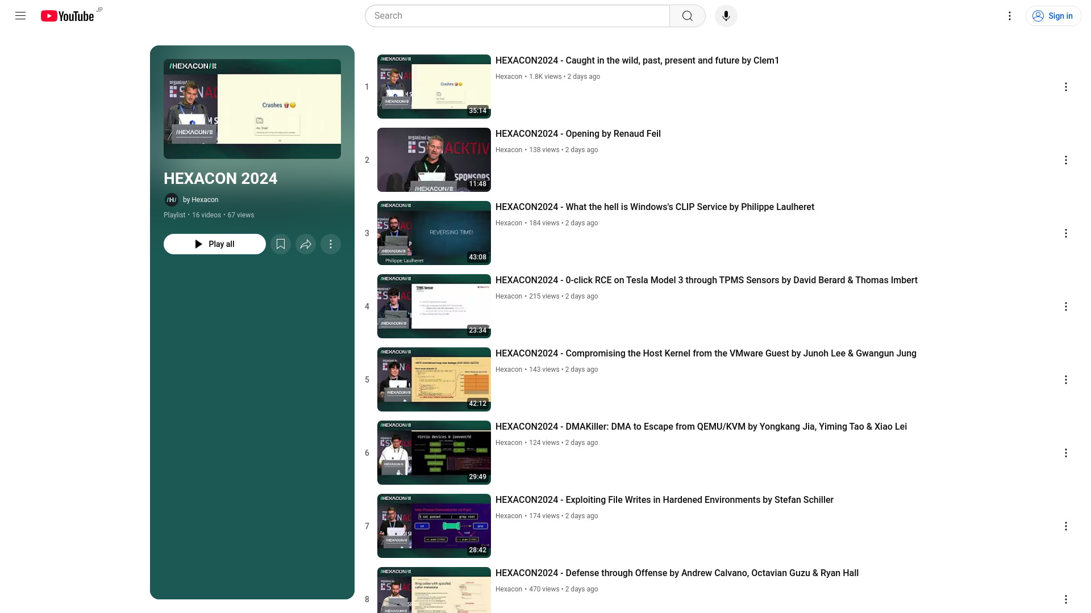Click '16 videos' playlist info text
Image resolution: width=1091 pixels, height=613 pixels.
tap(206, 215)
